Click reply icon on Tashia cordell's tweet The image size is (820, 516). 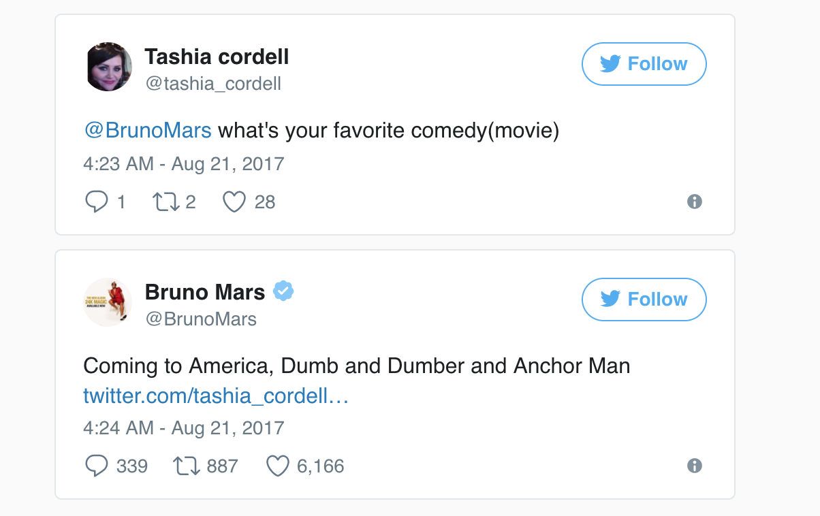(x=96, y=201)
